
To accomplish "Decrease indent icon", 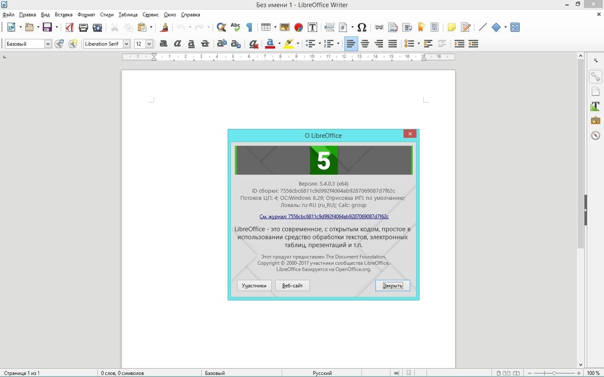I will tap(473, 44).
